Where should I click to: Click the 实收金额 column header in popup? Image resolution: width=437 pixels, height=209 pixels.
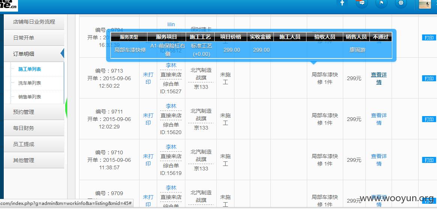260,37
